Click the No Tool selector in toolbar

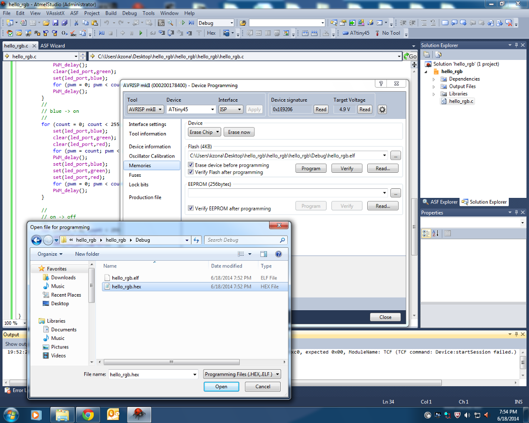[x=387, y=33]
